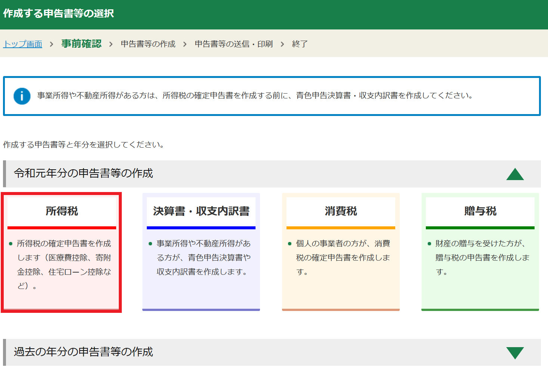Click the description 個人の事業者の方が、消費税の確定申告書
The height and width of the screenshot is (371, 548).
[x=343, y=258]
